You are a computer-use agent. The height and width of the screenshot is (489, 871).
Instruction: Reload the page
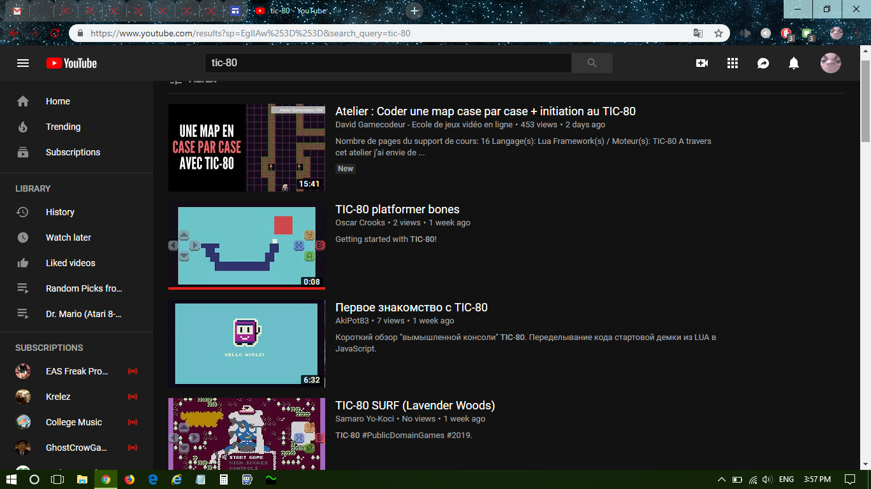pyautogui.click(x=55, y=33)
